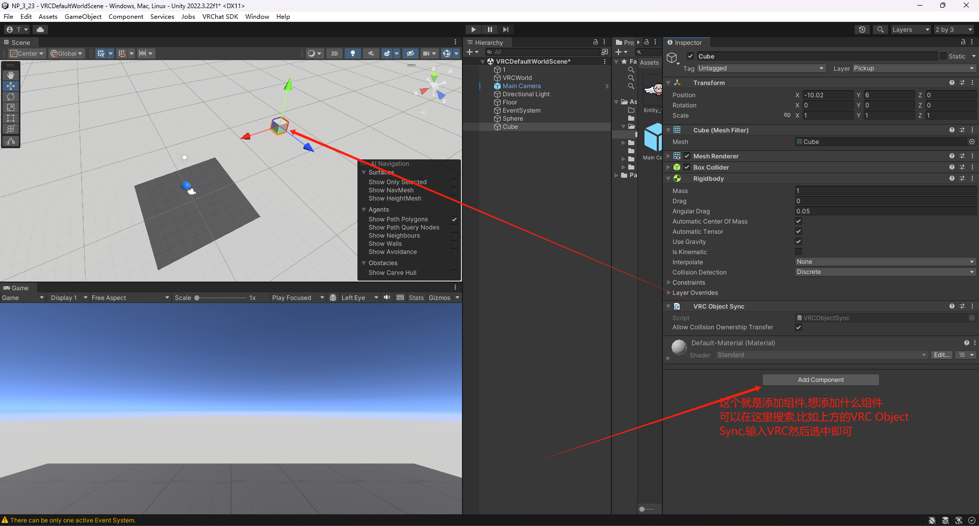
Task: Open Rigidbody help reference icon
Action: [952, 178]
